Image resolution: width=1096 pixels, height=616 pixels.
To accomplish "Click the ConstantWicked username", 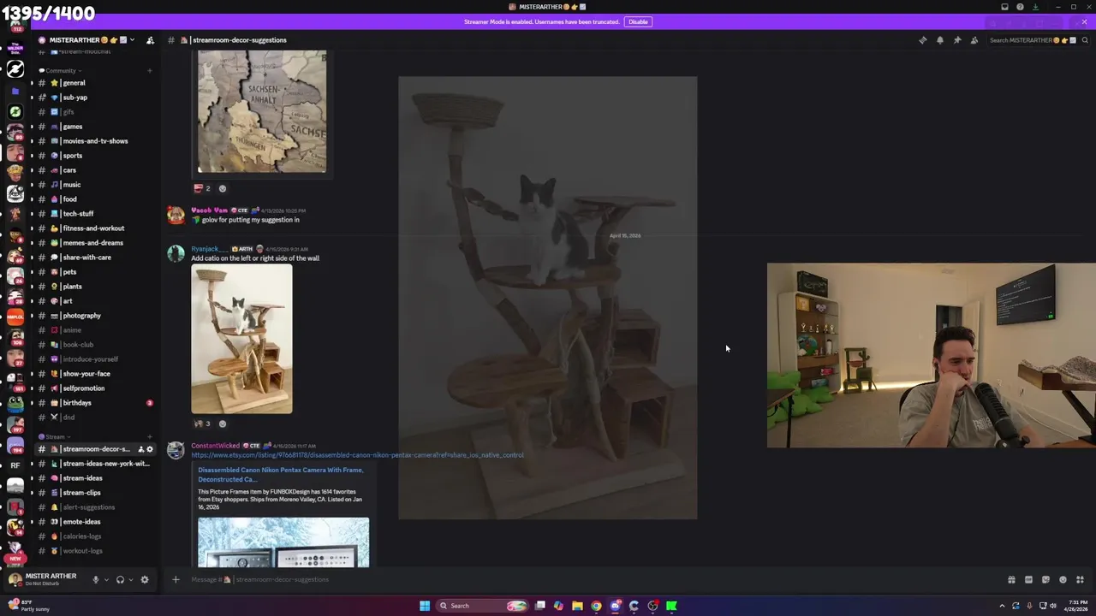I will (215, 446).
